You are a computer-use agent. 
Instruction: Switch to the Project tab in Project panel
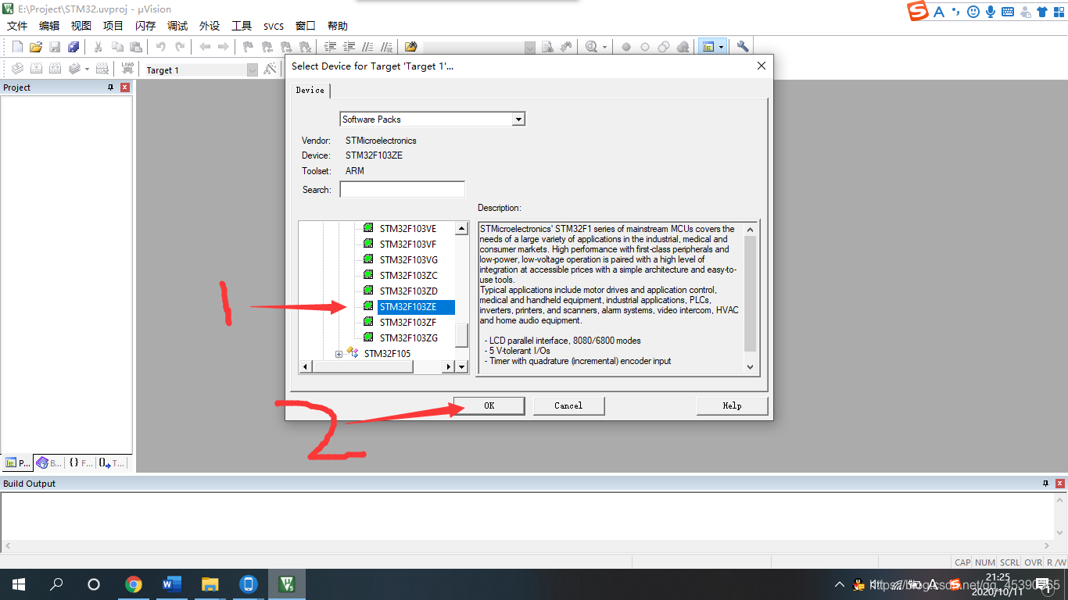tap(17, 463)
